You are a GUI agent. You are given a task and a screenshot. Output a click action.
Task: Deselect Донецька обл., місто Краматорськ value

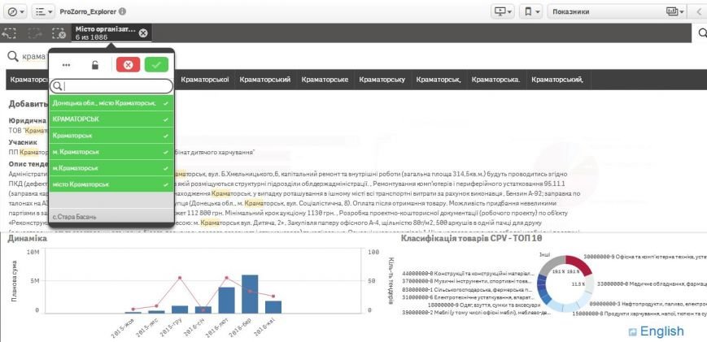(111, 103)
